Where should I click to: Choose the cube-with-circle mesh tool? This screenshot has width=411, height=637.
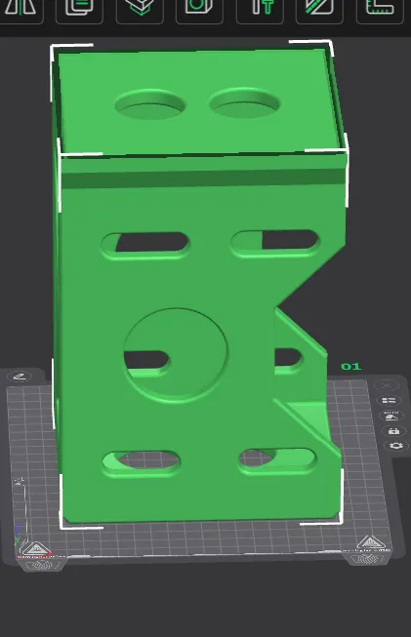[x=199, y=9]
